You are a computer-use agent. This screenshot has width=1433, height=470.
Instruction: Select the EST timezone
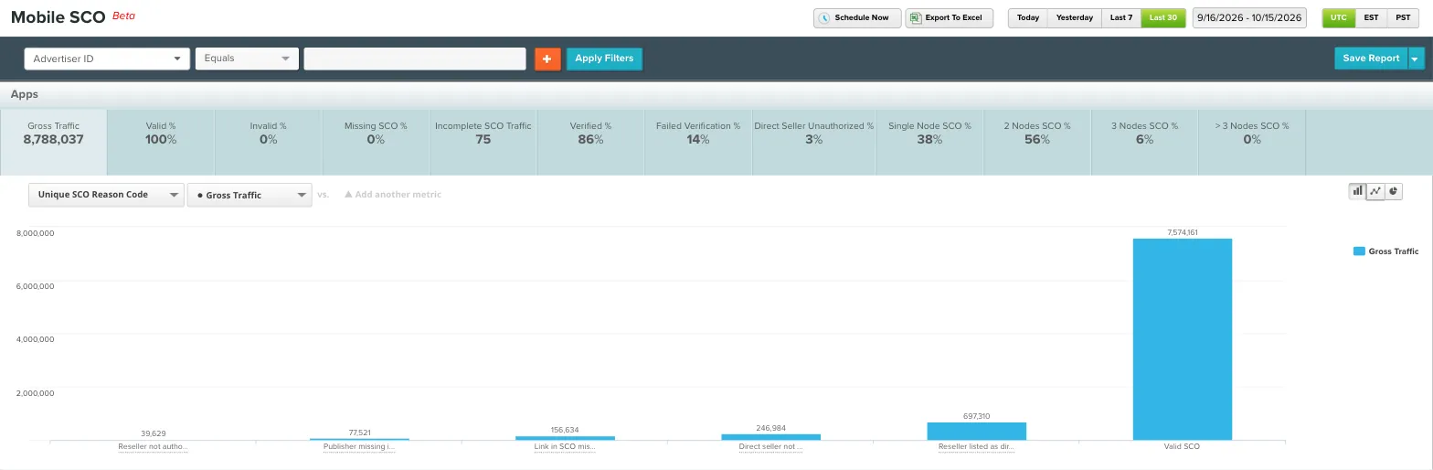[1372, 17]
